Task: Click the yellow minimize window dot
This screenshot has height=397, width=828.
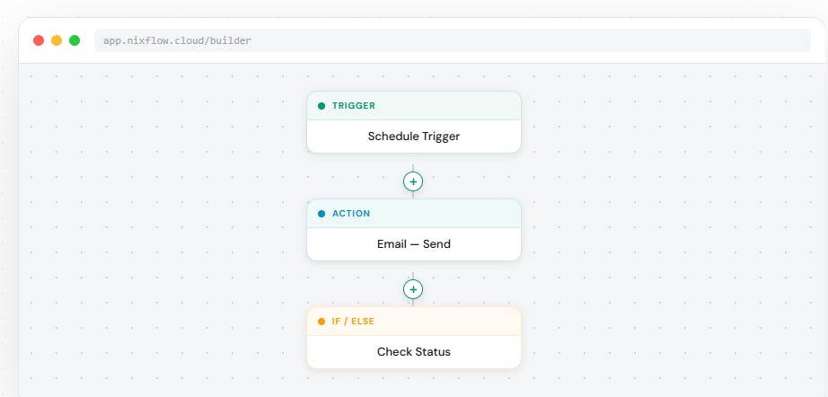Action: [57, 40]
